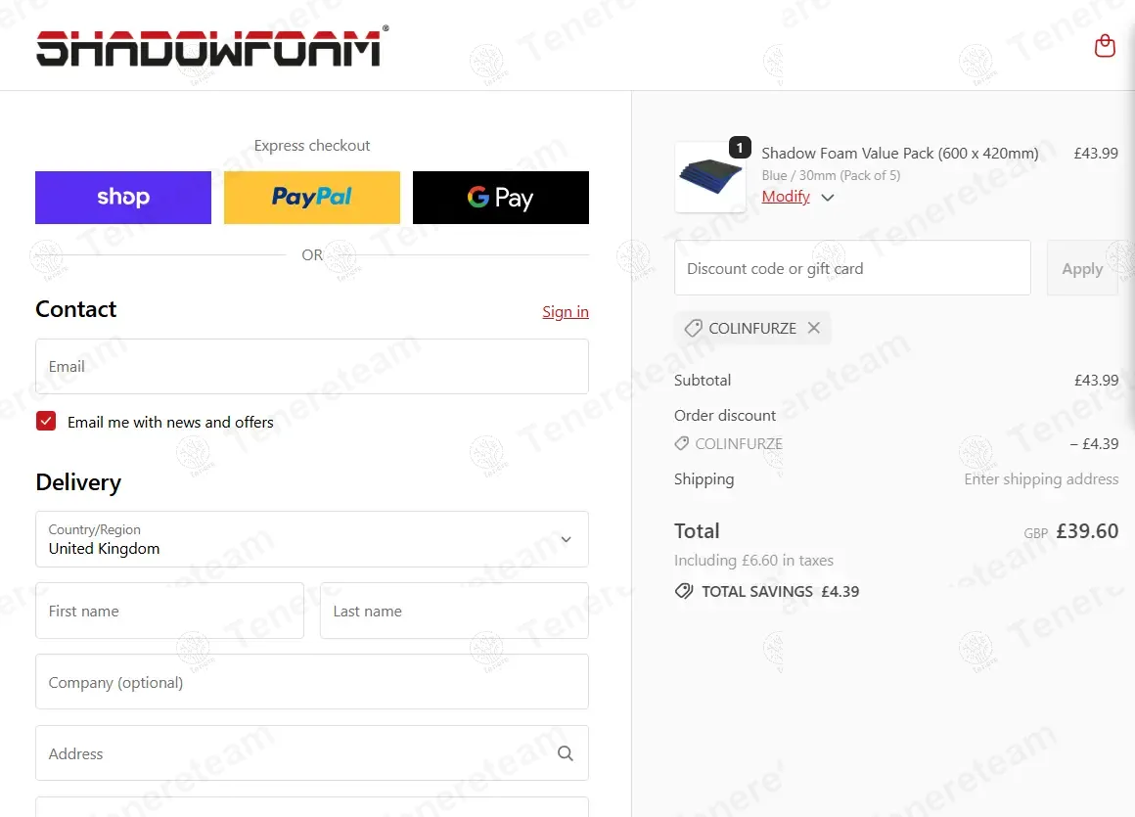Click the Discount code or gift card field
This screenshot has height=817, width=1135.
[852, 268]
